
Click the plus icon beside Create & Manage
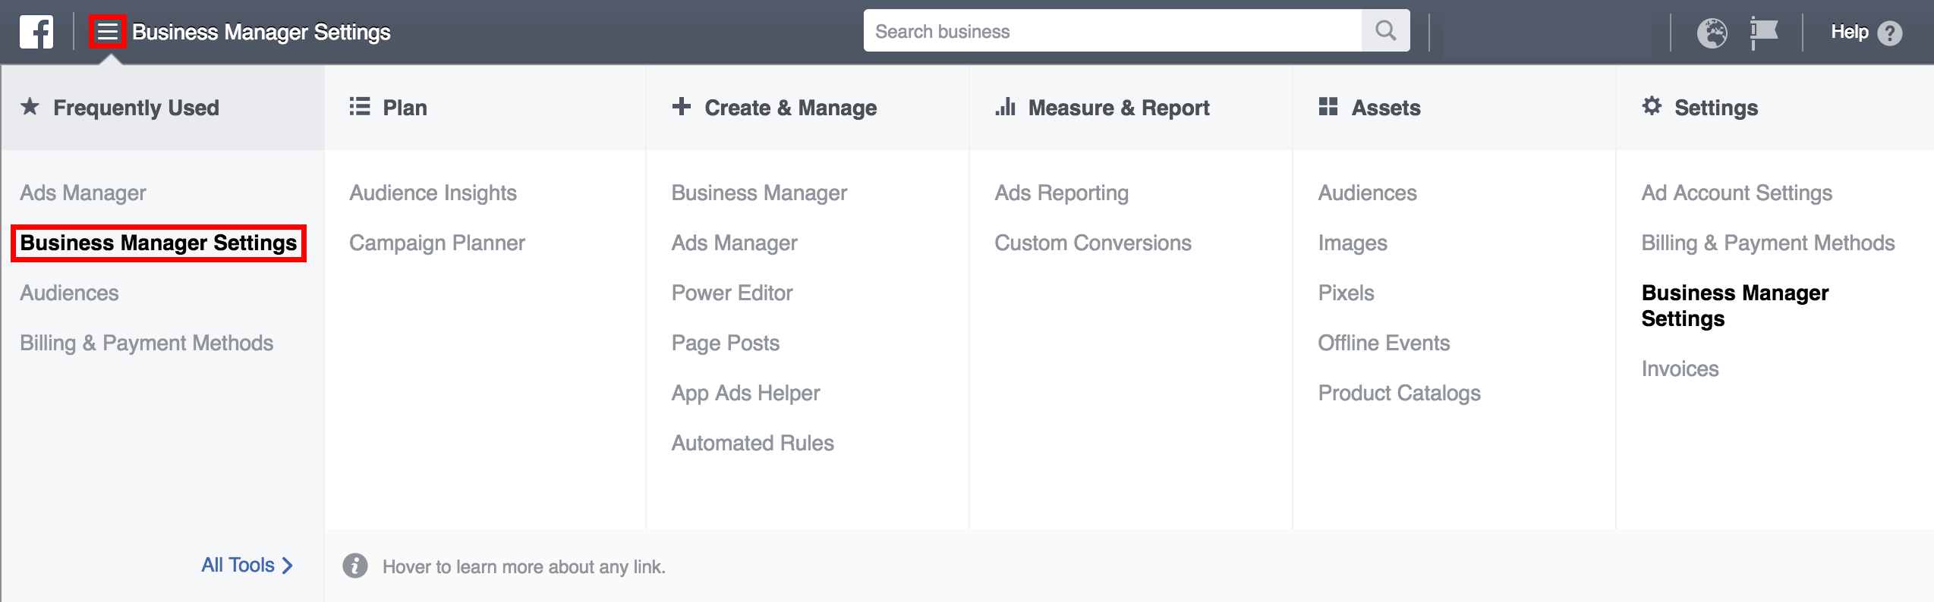pos(681,106)
